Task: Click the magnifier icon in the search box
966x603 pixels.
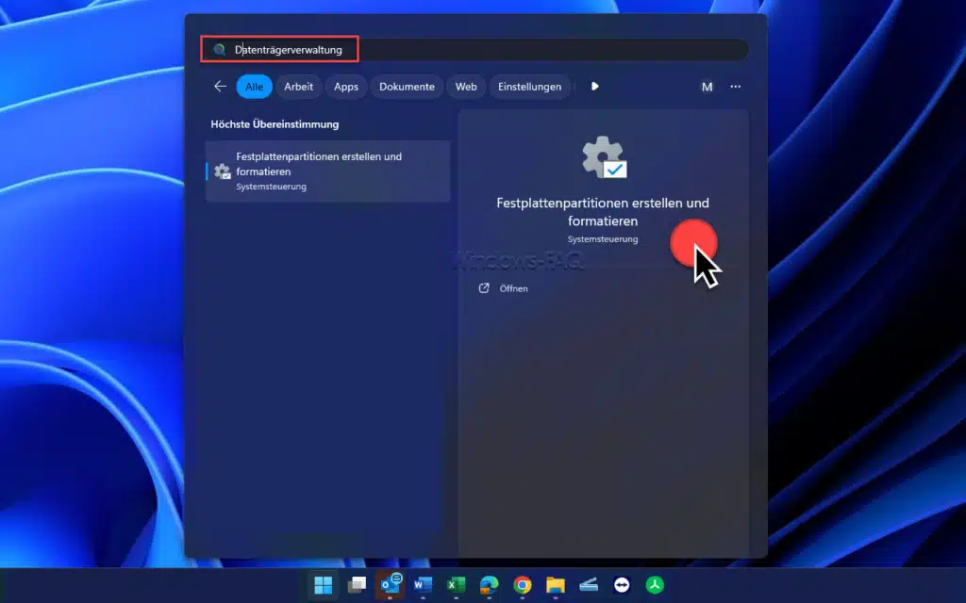Action: (219, 50)
